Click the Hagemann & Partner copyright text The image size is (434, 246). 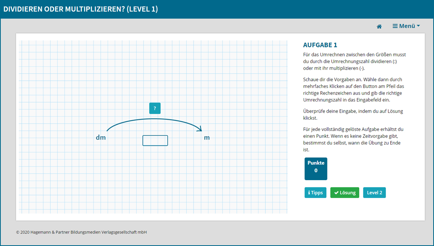81,232
